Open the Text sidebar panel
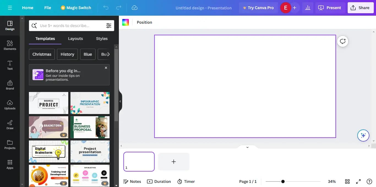This screenshot has height=187, width=376. [x=10, y=65]
